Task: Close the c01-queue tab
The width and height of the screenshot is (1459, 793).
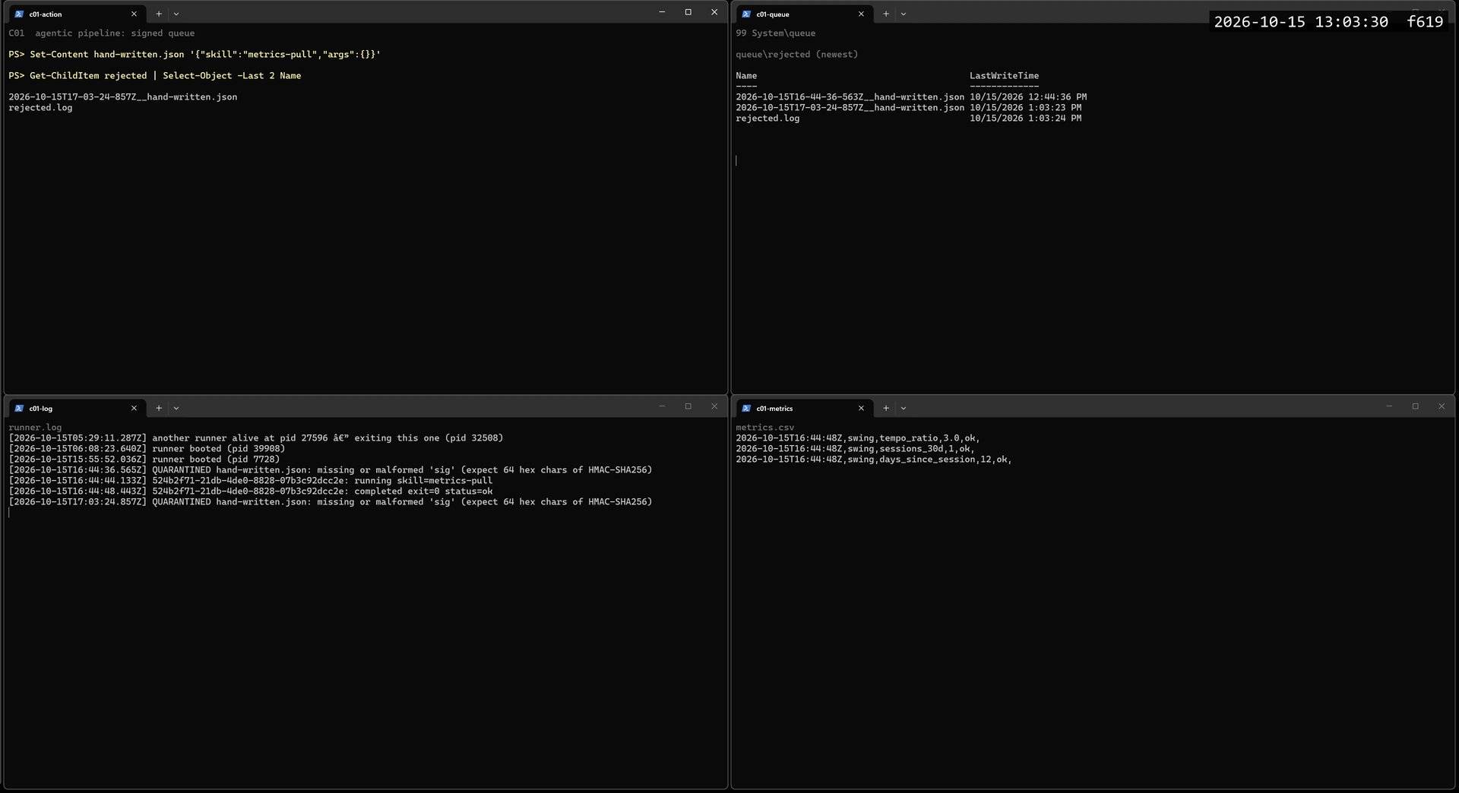Action: 861,14
